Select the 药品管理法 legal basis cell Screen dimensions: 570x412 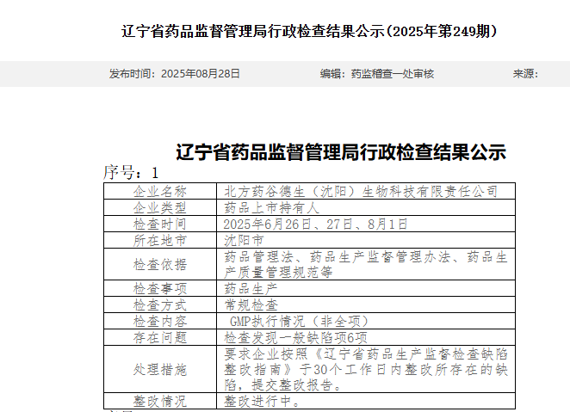coord(365,264)
